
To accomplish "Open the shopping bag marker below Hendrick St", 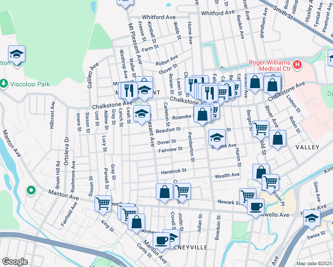I will [x=165, y=191].
